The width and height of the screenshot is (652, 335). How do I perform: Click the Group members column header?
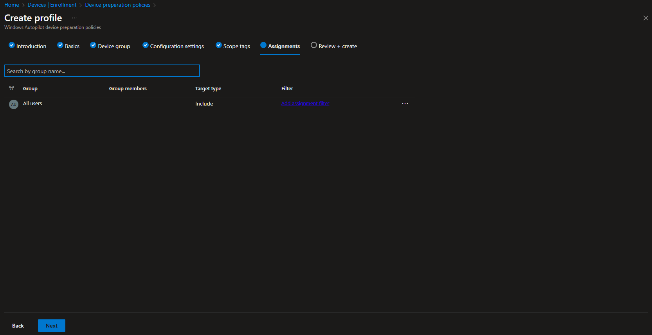128,88
